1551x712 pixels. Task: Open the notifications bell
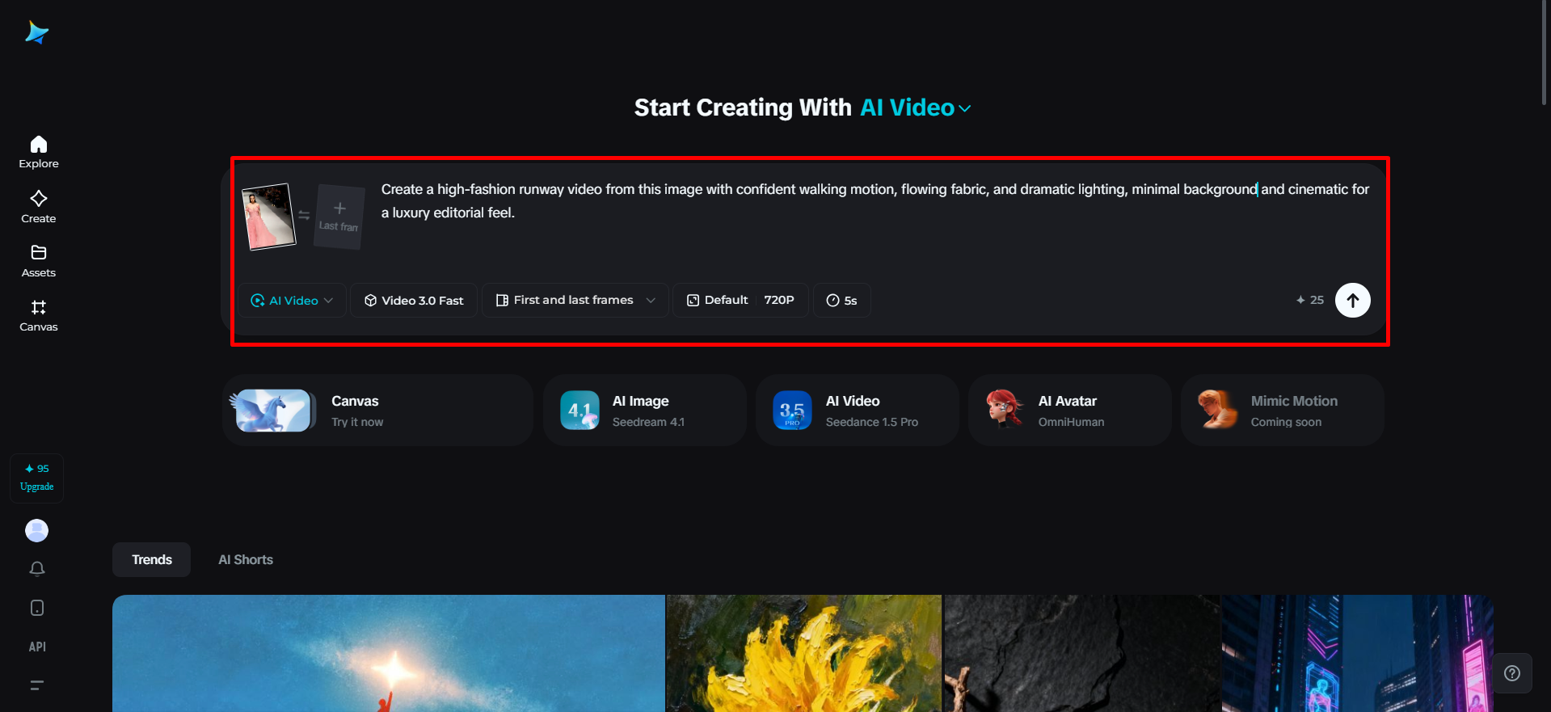(x=37, y=569)
